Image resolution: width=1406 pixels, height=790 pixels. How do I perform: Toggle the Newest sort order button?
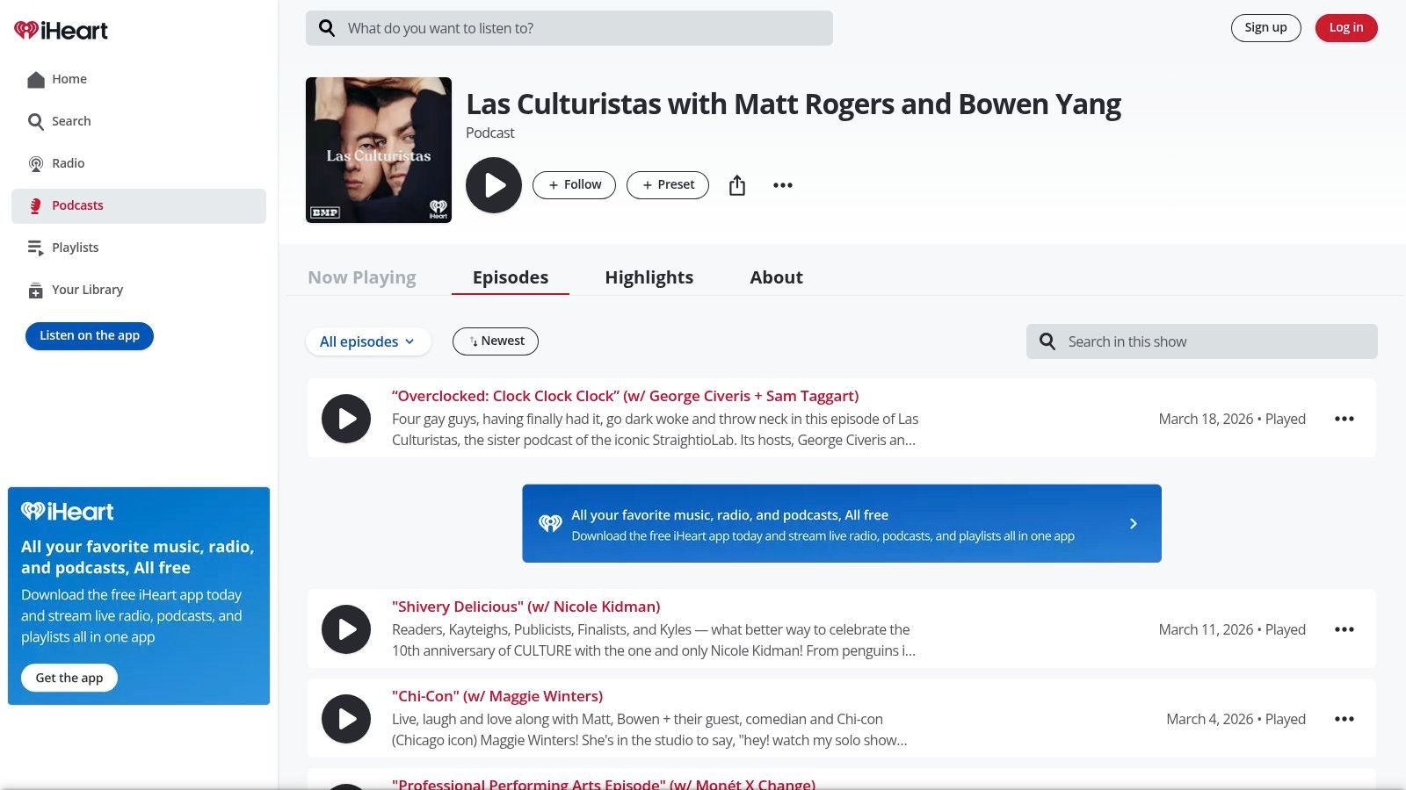coord(496,341)
